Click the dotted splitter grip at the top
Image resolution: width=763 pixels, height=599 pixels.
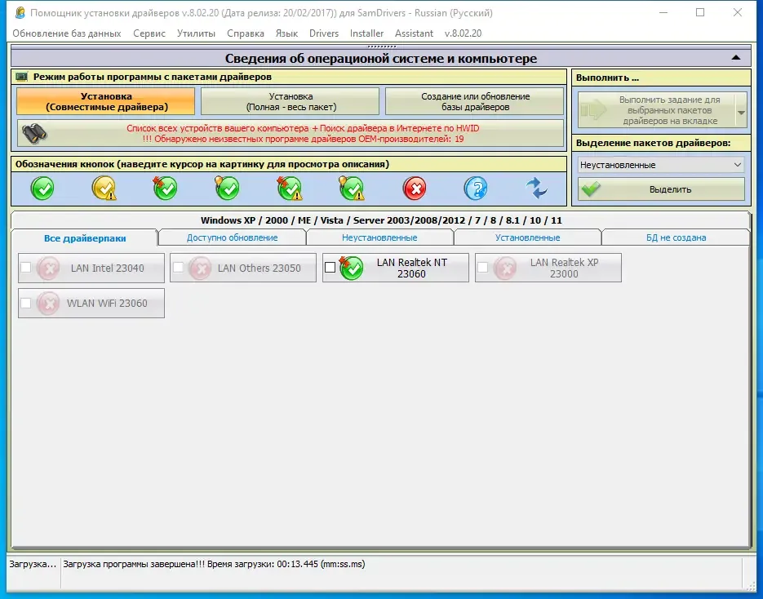pyautogui.click(x=382, y=47)
